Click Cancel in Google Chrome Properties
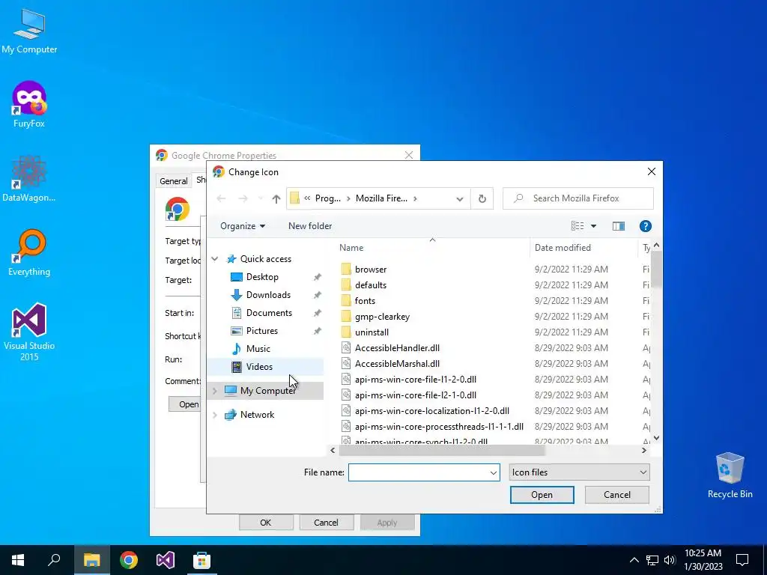 (326, 523)
